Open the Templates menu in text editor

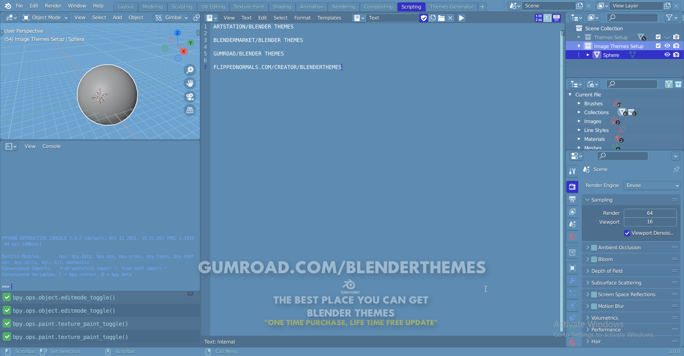coord(329,18)
